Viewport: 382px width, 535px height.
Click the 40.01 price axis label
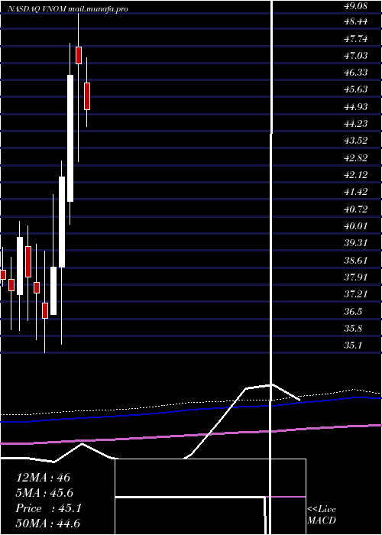tap(356, 226)
